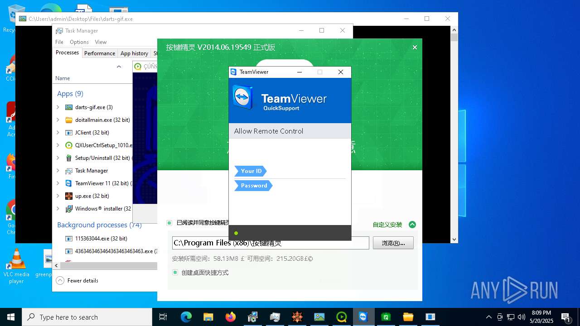Click Allow Remote Control header in TeamViewer
This screenshot has height=326, width=580.
(269, 131)
